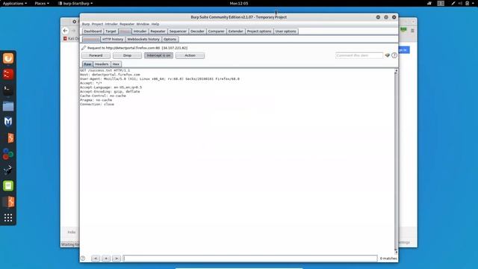Open the Burp menu

(x=86, y=24)
